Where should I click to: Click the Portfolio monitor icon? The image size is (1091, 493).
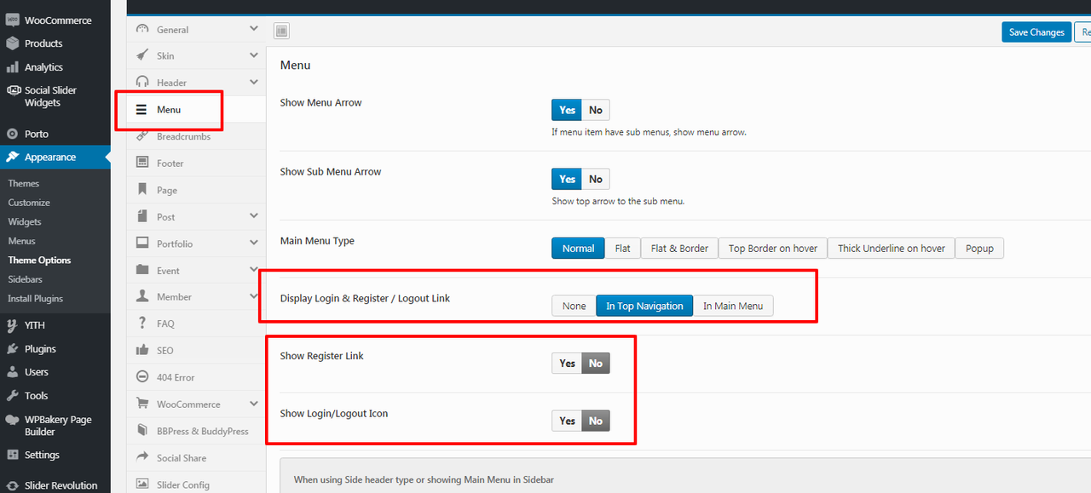[142, 244]
